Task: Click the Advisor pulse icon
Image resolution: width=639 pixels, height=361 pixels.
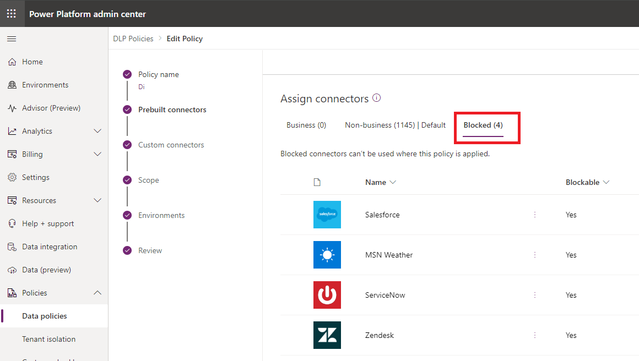Action: tap(12, 108)
